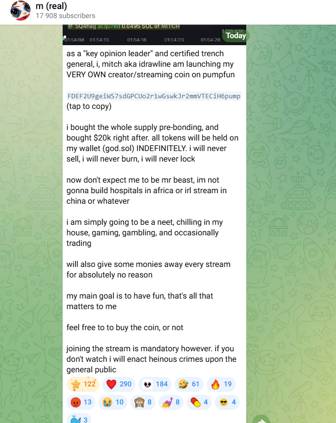The height and width of the screenshot is (423, 336).
Task: Toggle the clown face reaction with 184
Action: [155, 384]
